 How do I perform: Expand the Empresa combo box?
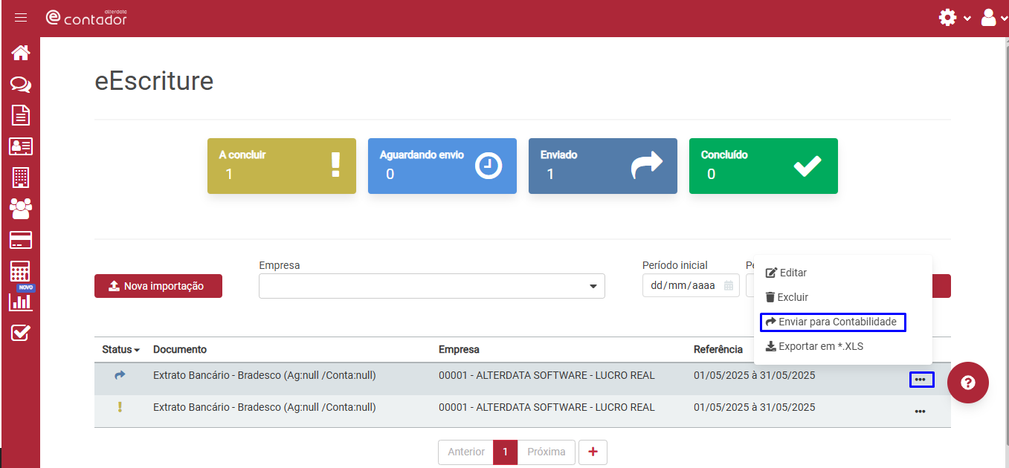(x=431, y=286)
